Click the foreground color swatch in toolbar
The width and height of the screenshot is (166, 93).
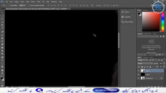point(2,78)
